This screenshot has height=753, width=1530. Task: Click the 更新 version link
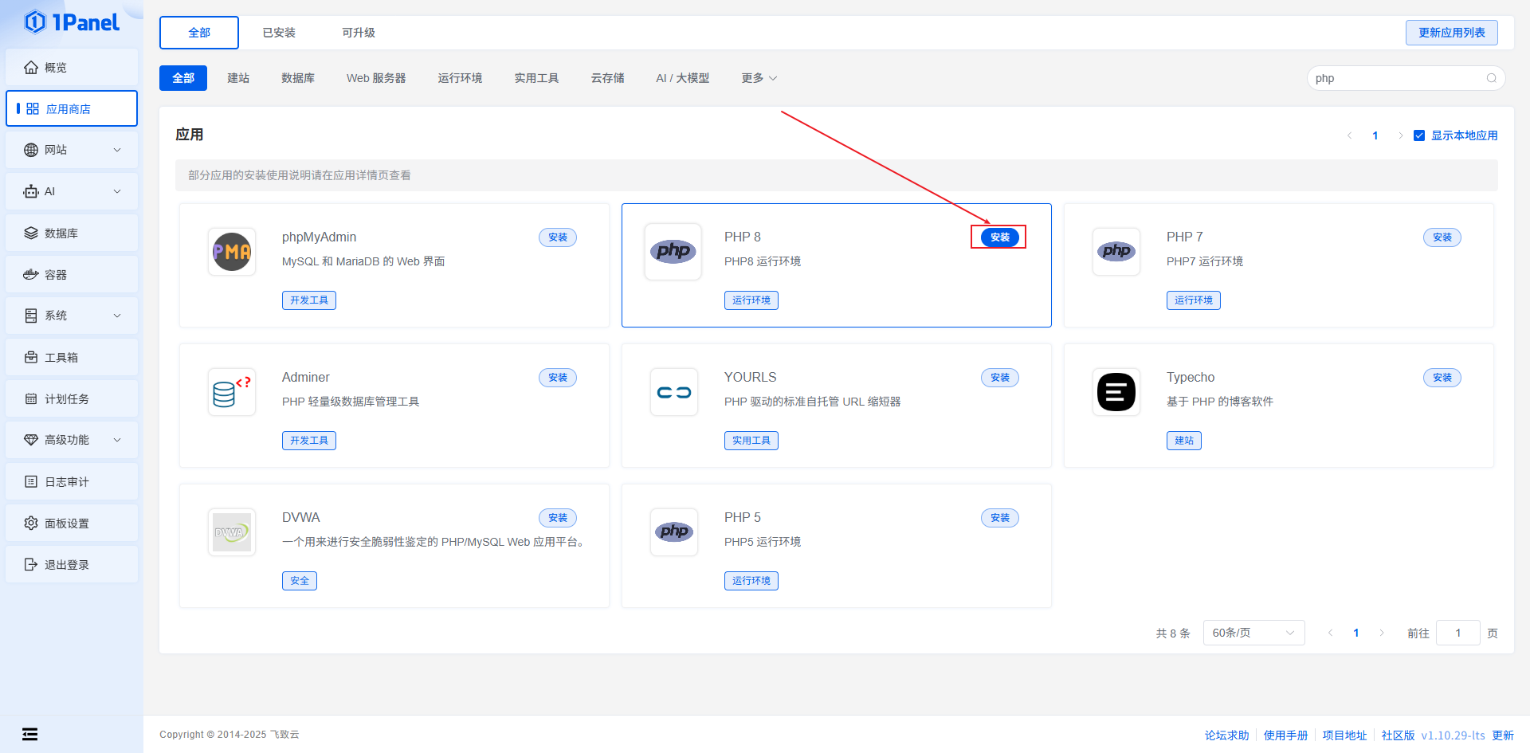[1503, 735]
